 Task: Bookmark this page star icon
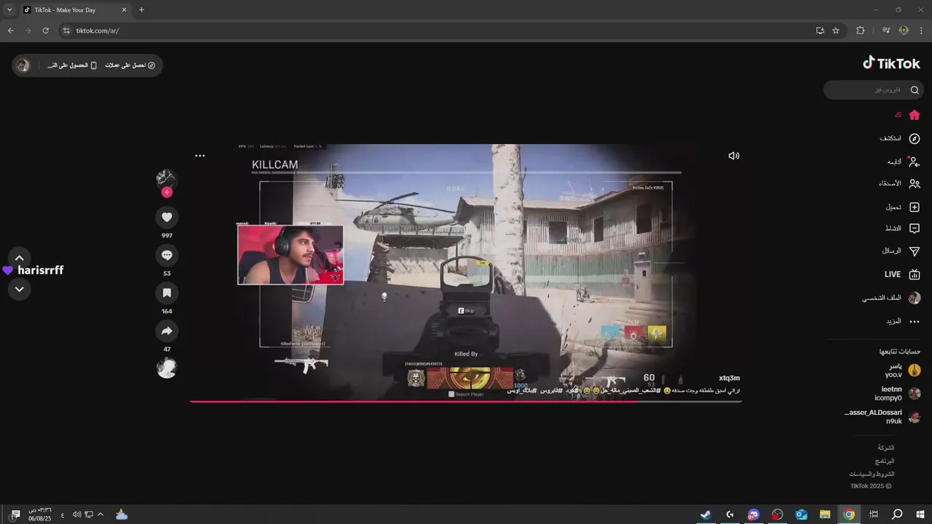coord(836,31)
